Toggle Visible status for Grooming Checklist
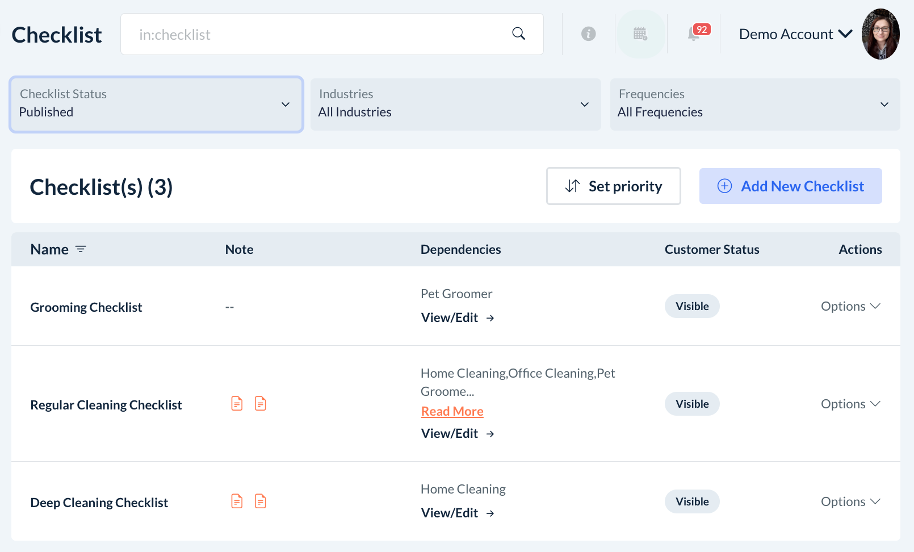 tap(691, 306)
